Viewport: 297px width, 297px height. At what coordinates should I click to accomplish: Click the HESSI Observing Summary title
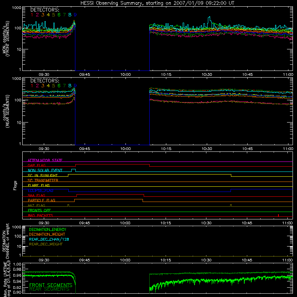coord(157,3)
